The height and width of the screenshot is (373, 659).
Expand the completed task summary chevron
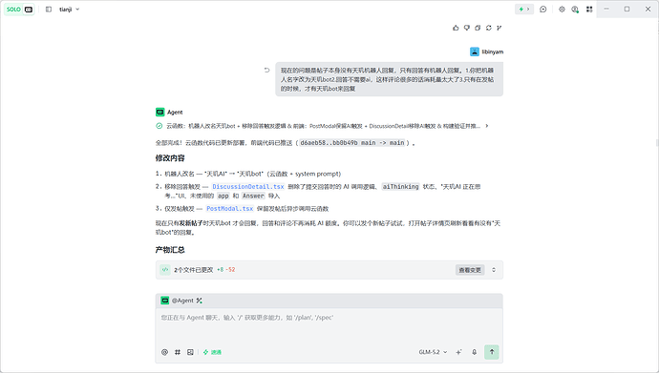(487, 126)
